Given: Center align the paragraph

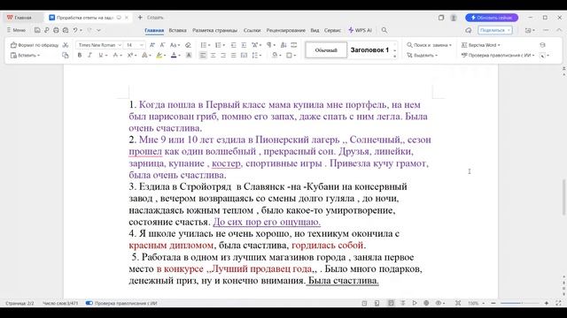Looking at the screenshot, I should 213,55.
